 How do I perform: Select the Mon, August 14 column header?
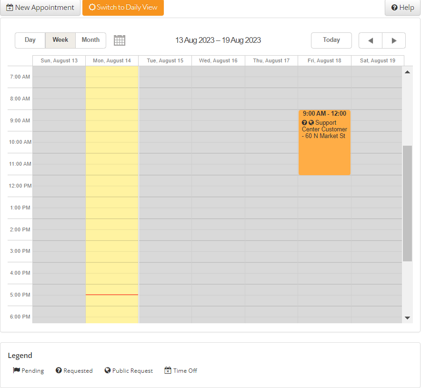tap(112, 60)
